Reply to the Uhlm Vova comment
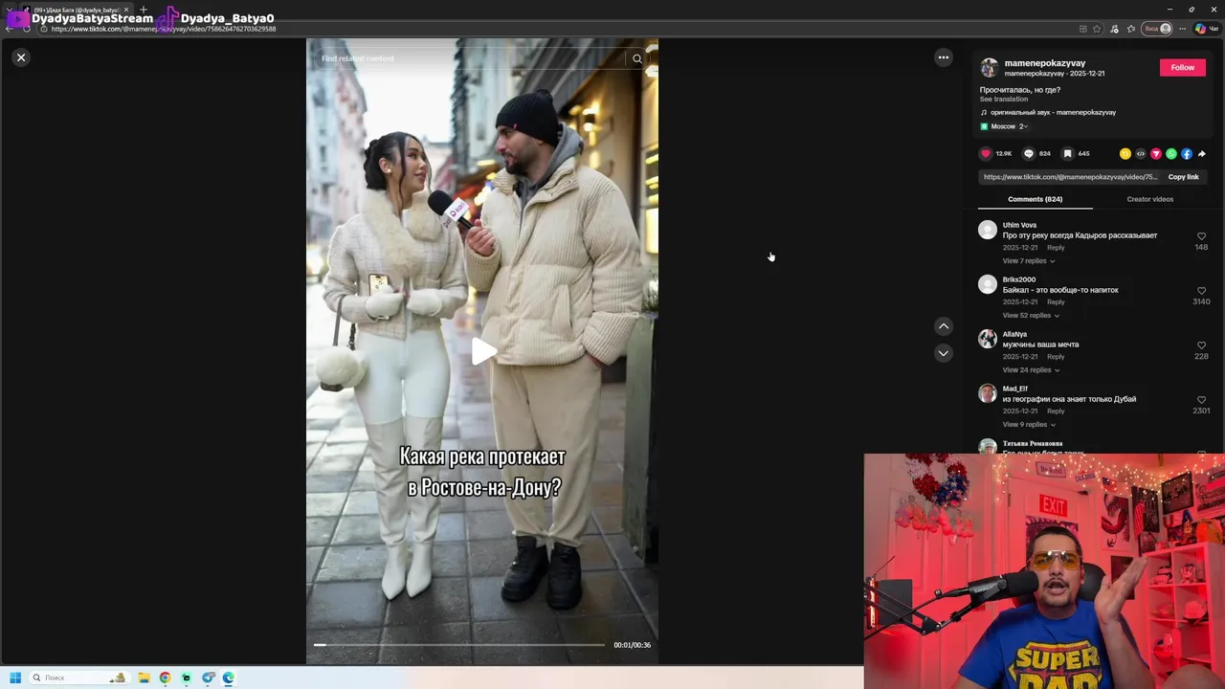 (x=1056, y=248)
